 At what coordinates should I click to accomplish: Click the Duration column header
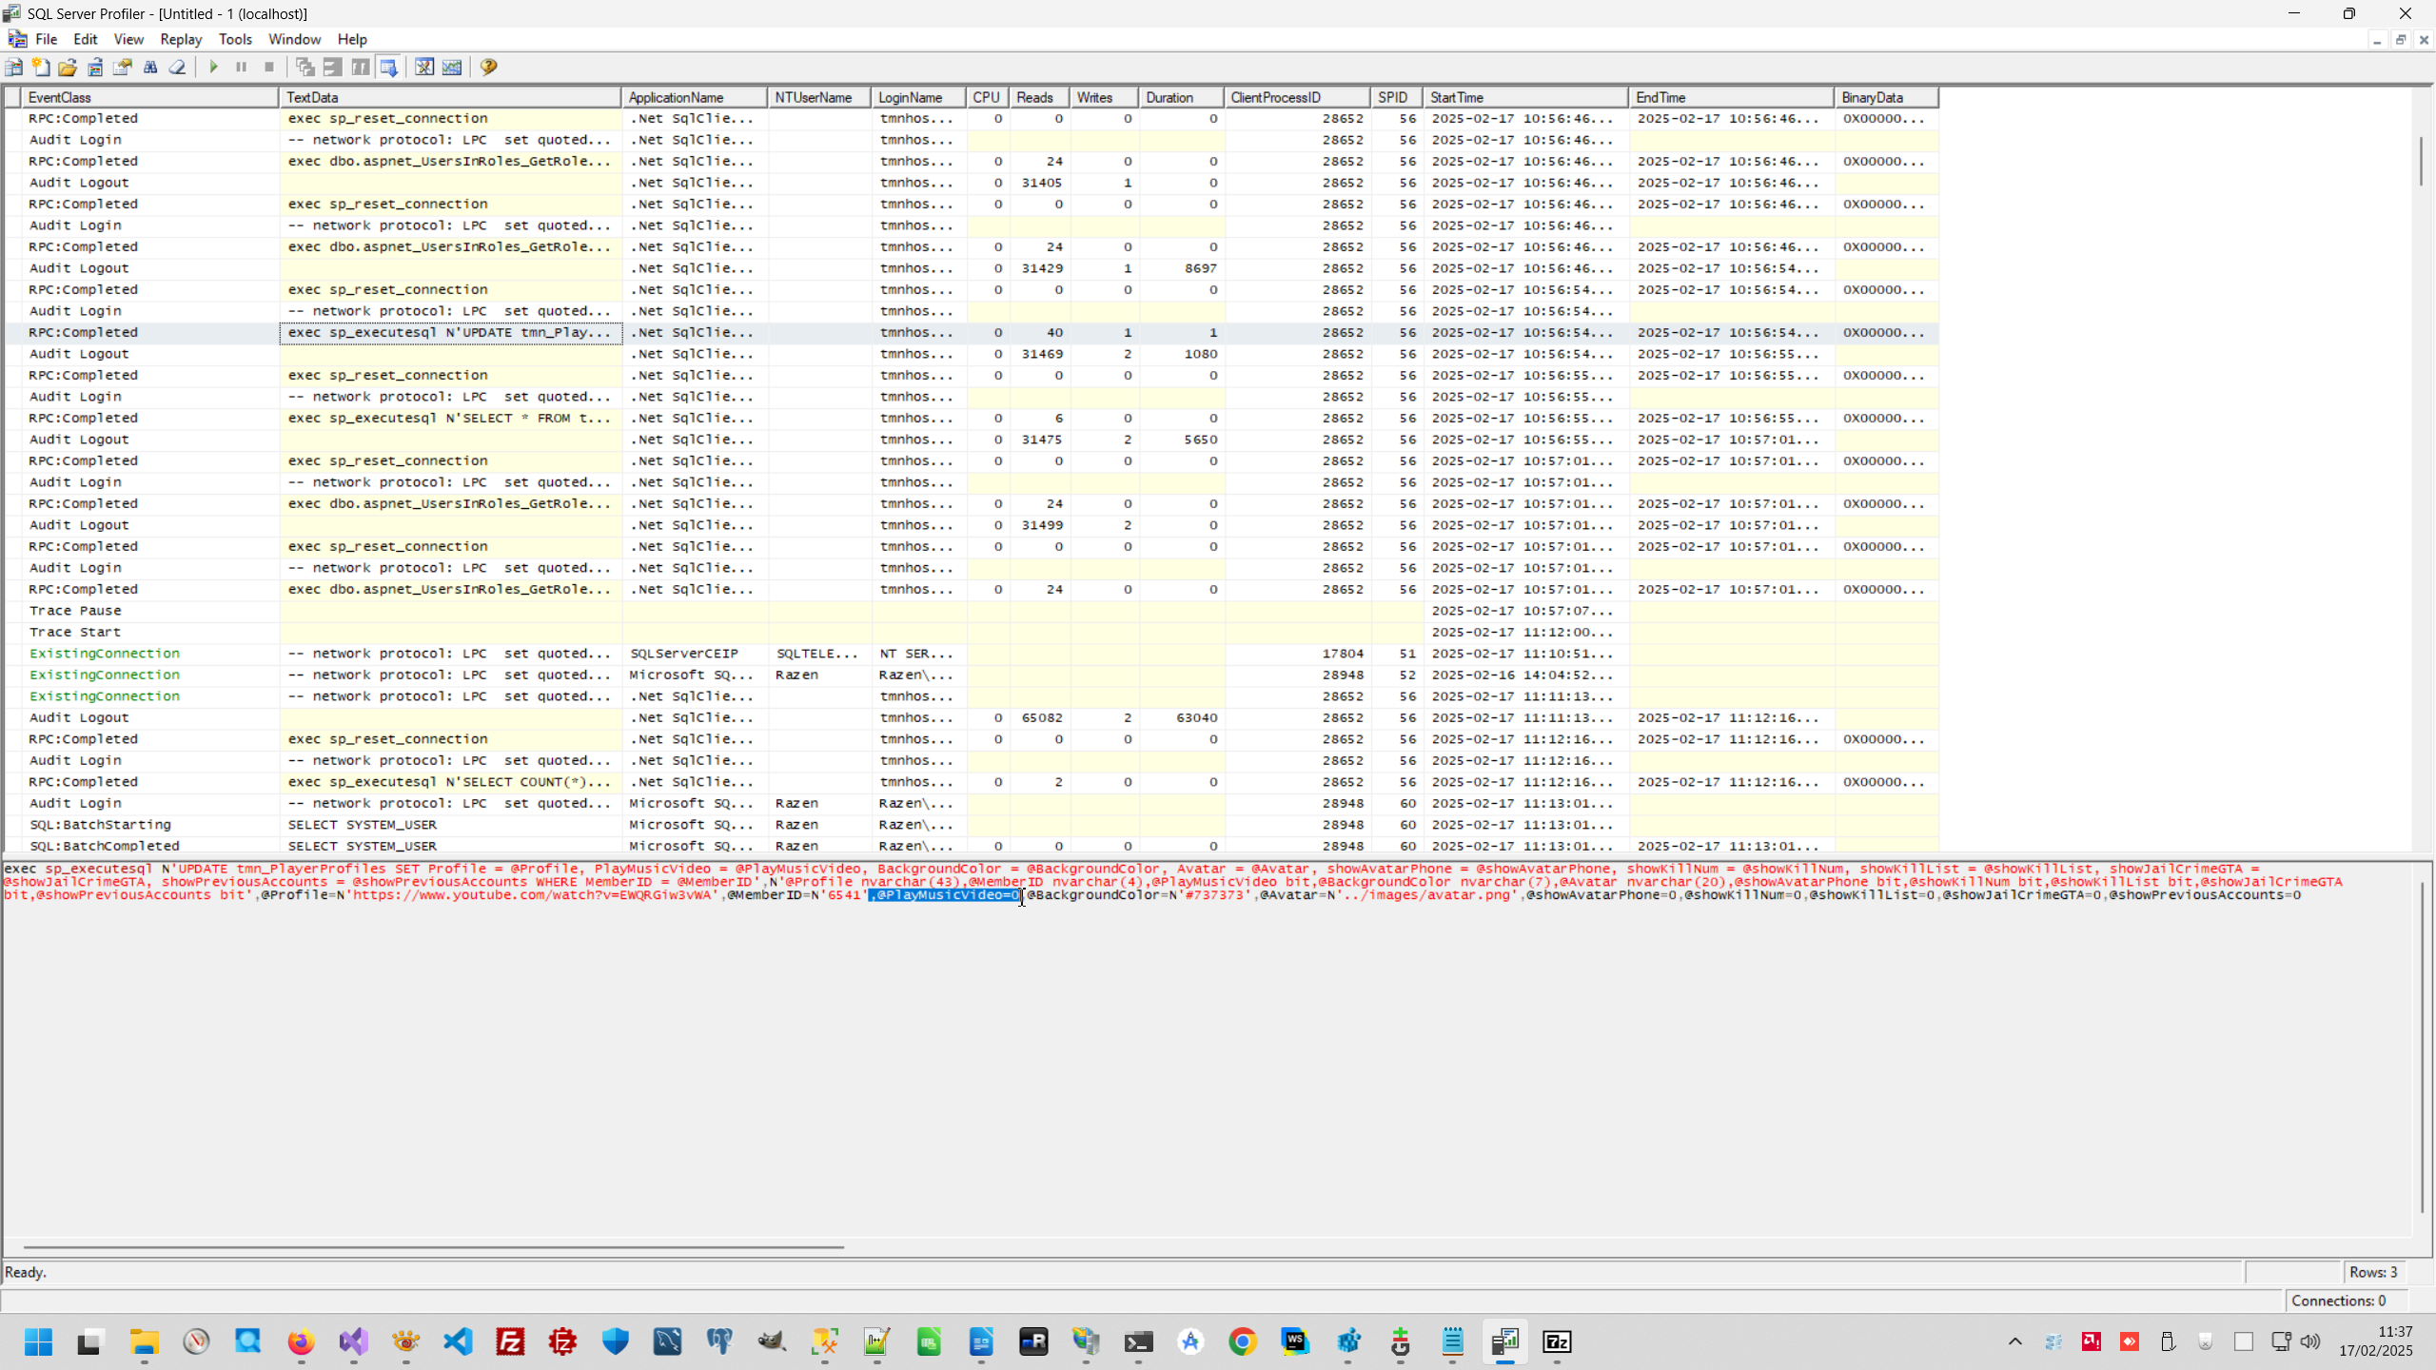[x=1180, y=97]
